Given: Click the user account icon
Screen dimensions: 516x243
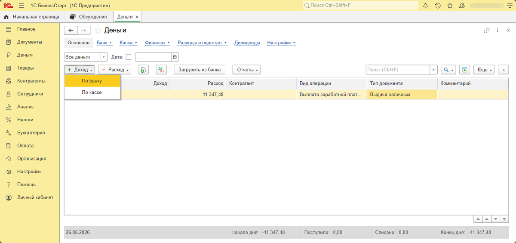Looking at the screenshot, I should point(462,6).
